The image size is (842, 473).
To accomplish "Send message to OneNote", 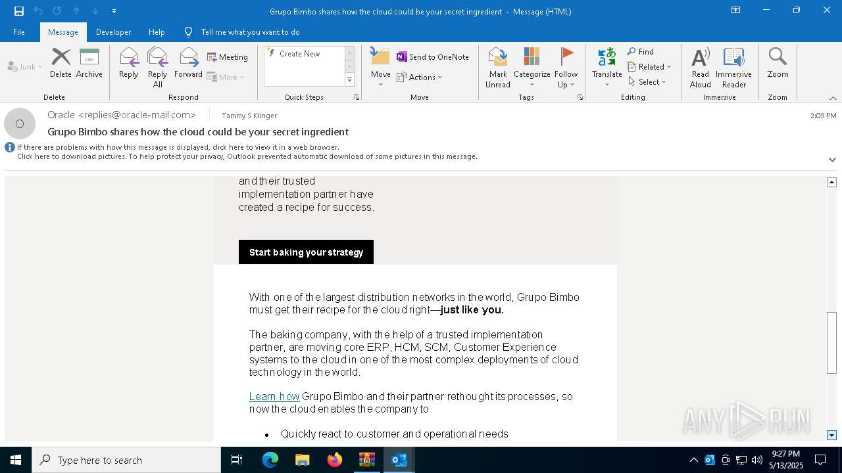I will (433, 57).
